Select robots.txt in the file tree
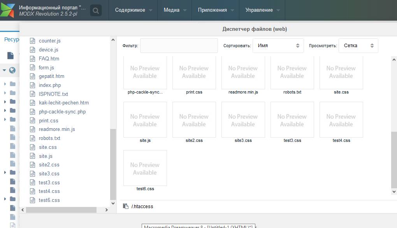397x228 pixels. tap(49, 138)
